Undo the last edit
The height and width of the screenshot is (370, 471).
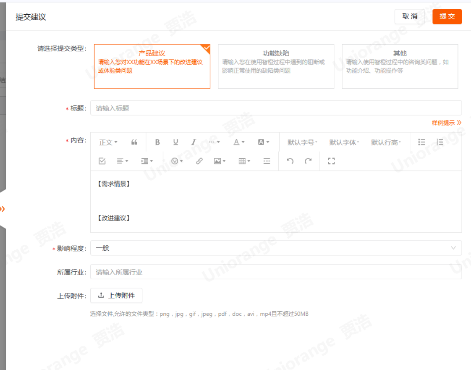tap(290, 161)
